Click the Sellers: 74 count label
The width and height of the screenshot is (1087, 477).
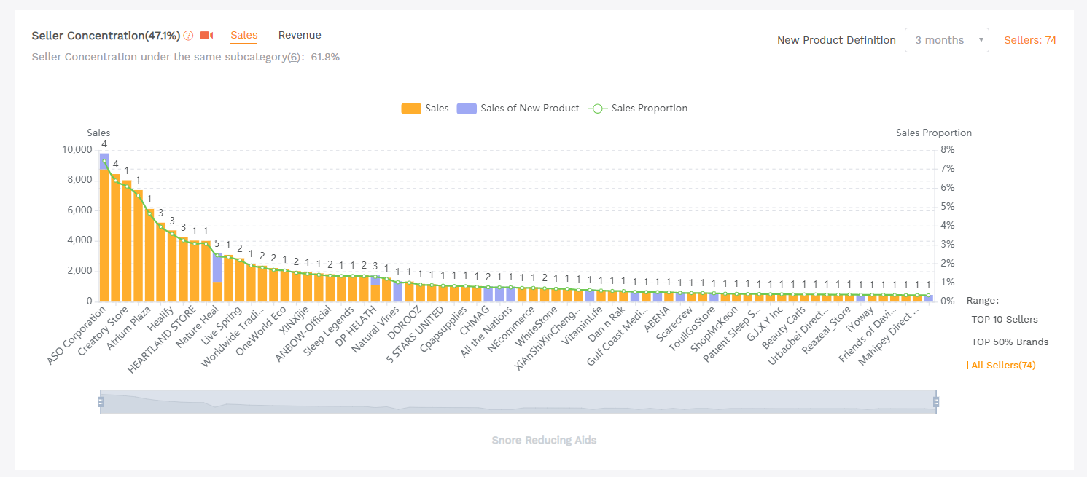click(x=1029, y=40)
